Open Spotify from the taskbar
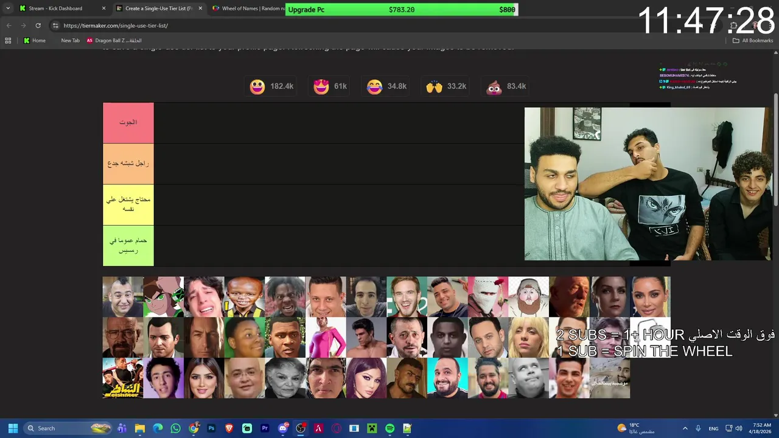The width and height of the screenshot is (779, 438). click(x=389, y=428)
